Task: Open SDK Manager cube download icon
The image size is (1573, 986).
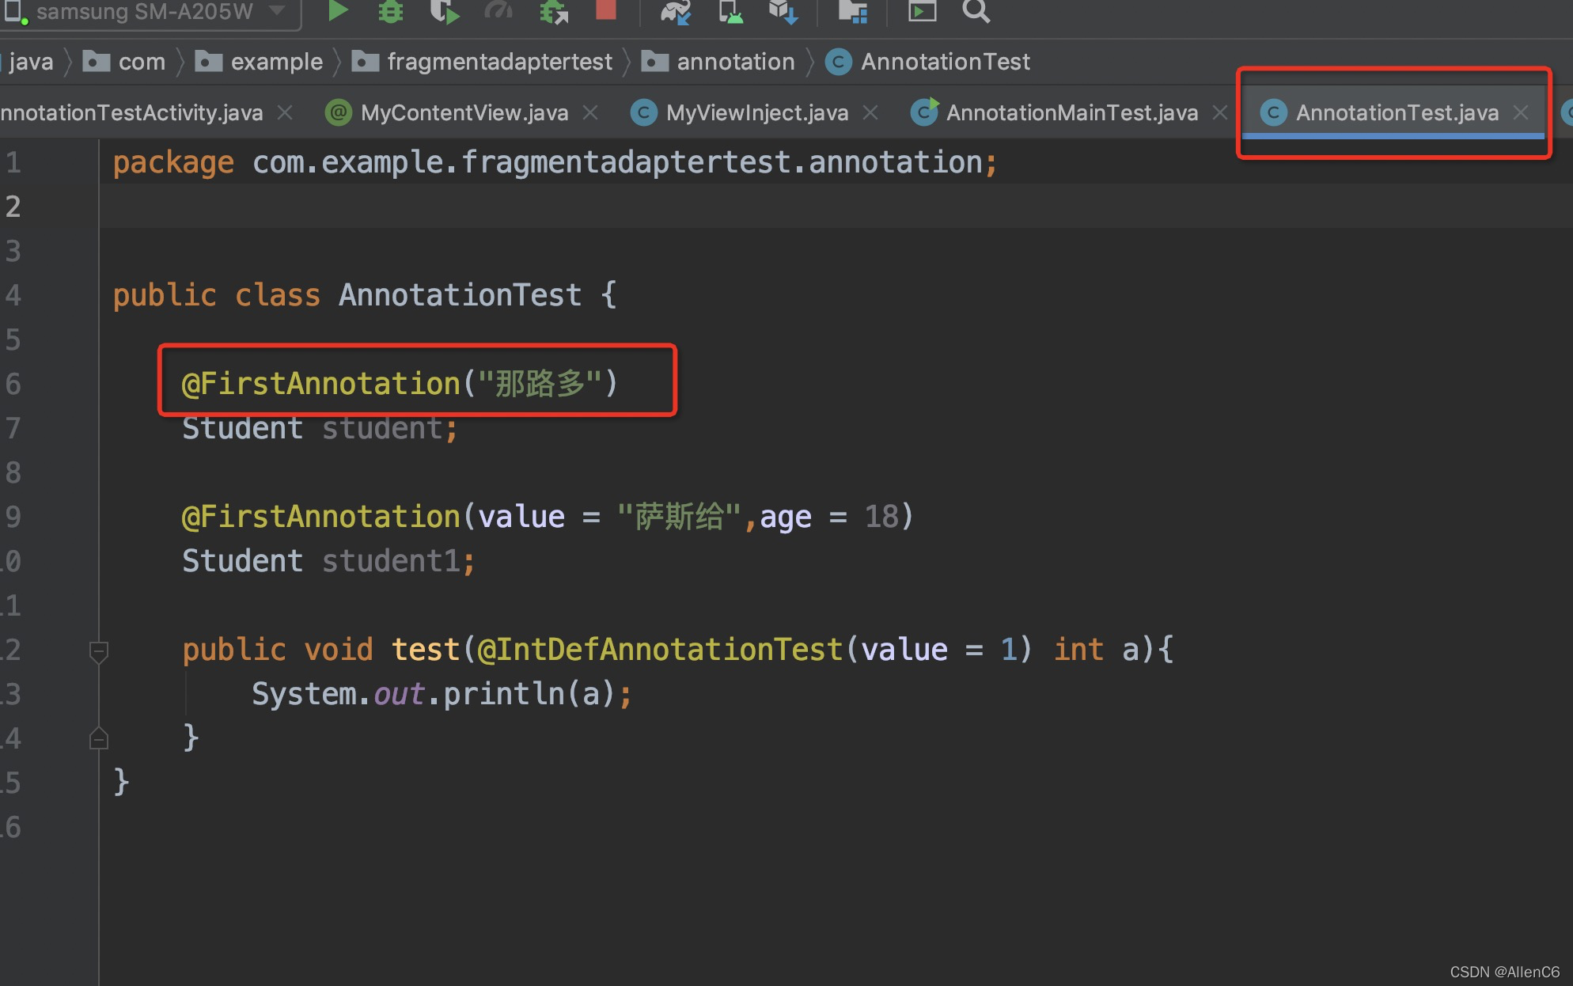Action: (x=783, y=12)
